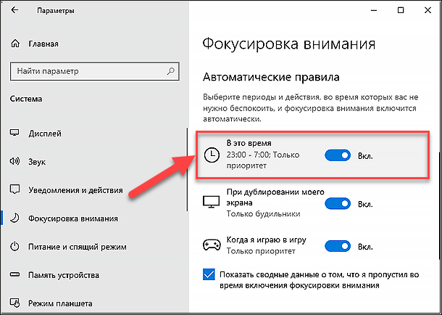Disable the При дублировании моего экрана toggle
442x315 pixels.
[x=338, y=203]
